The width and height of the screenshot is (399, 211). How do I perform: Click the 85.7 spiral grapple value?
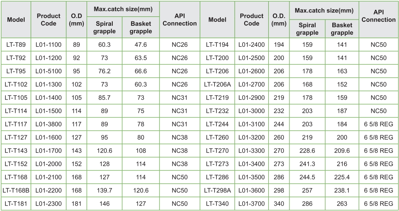tap(105, 98)
